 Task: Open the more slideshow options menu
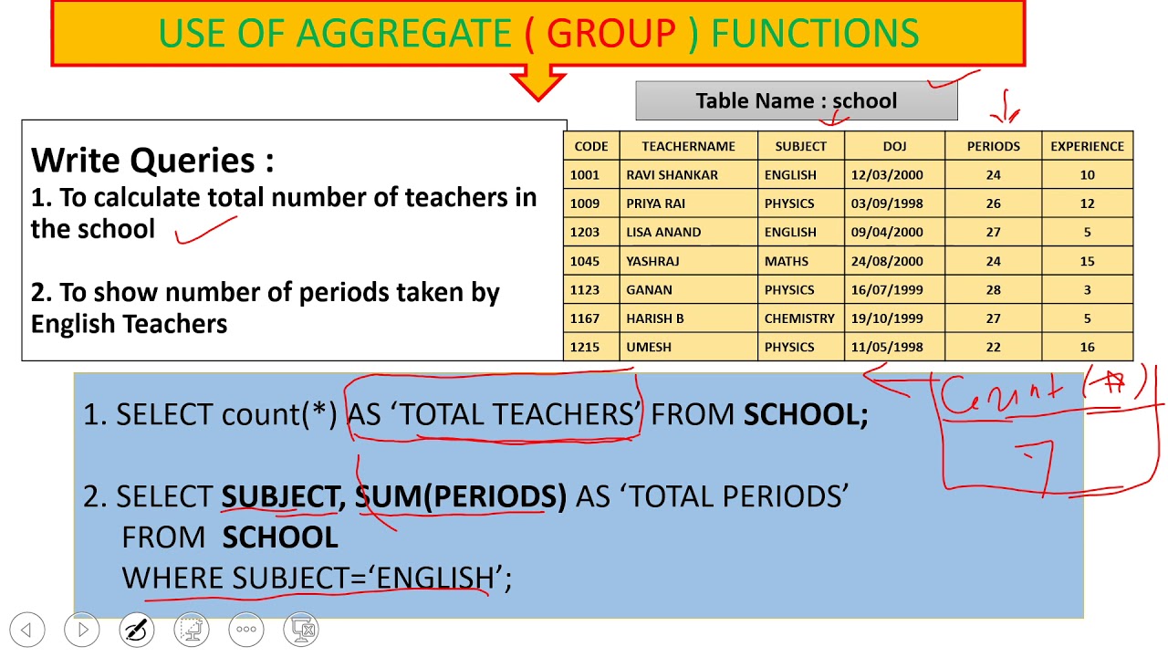coord(246,630)
